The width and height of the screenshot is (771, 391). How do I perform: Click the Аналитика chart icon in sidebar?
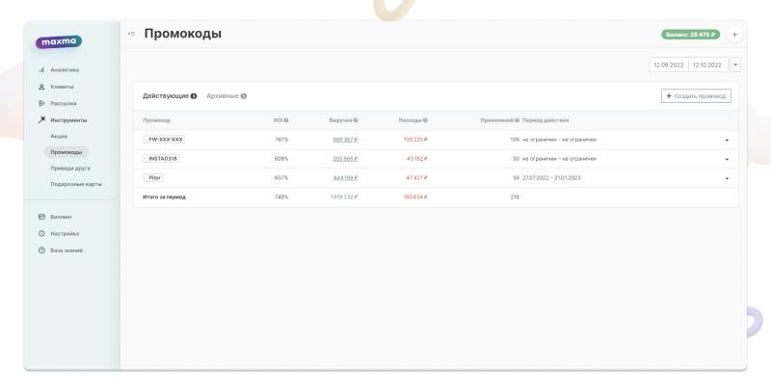point(40,69)
